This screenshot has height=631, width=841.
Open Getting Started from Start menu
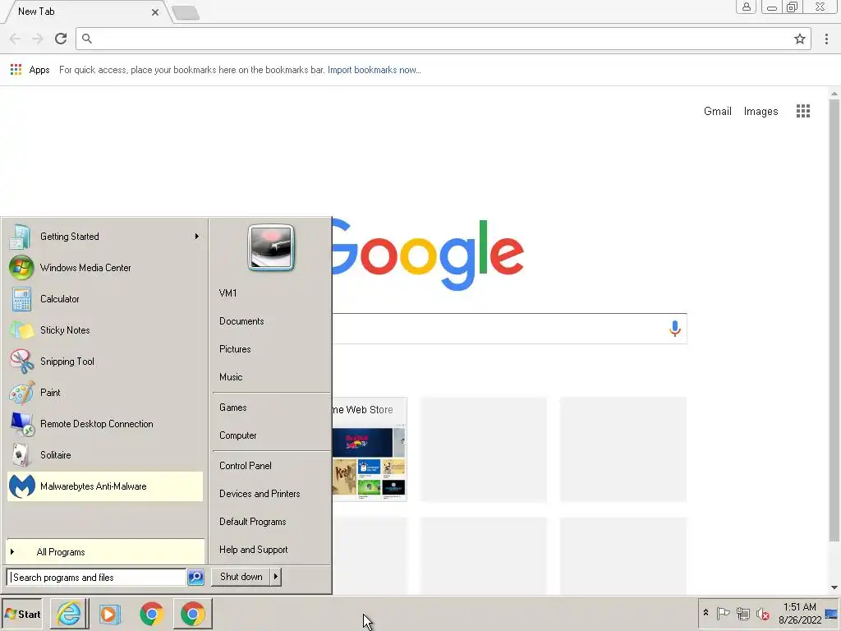(105, 237)
